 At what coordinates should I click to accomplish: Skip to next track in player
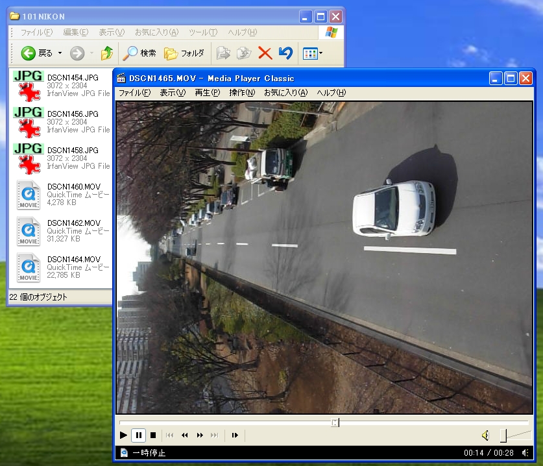215,435
